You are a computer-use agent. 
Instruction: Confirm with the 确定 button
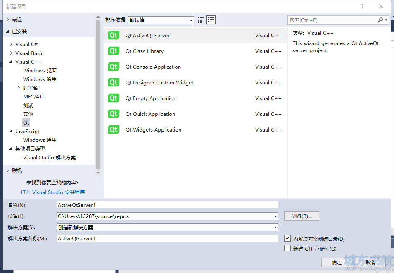[337, 262]
